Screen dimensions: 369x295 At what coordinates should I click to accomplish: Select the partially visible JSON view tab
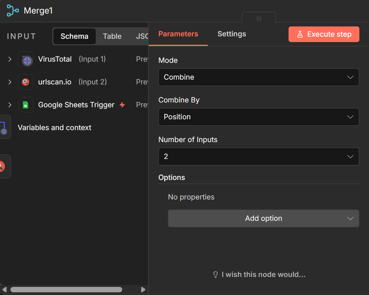coord(142,36)
